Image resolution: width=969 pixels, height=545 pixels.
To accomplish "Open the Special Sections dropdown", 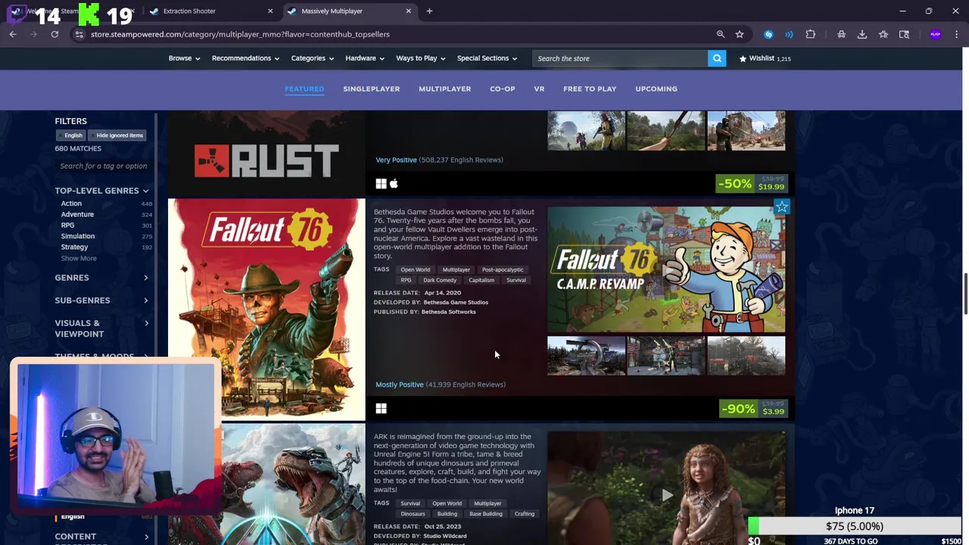I will 487,58.
